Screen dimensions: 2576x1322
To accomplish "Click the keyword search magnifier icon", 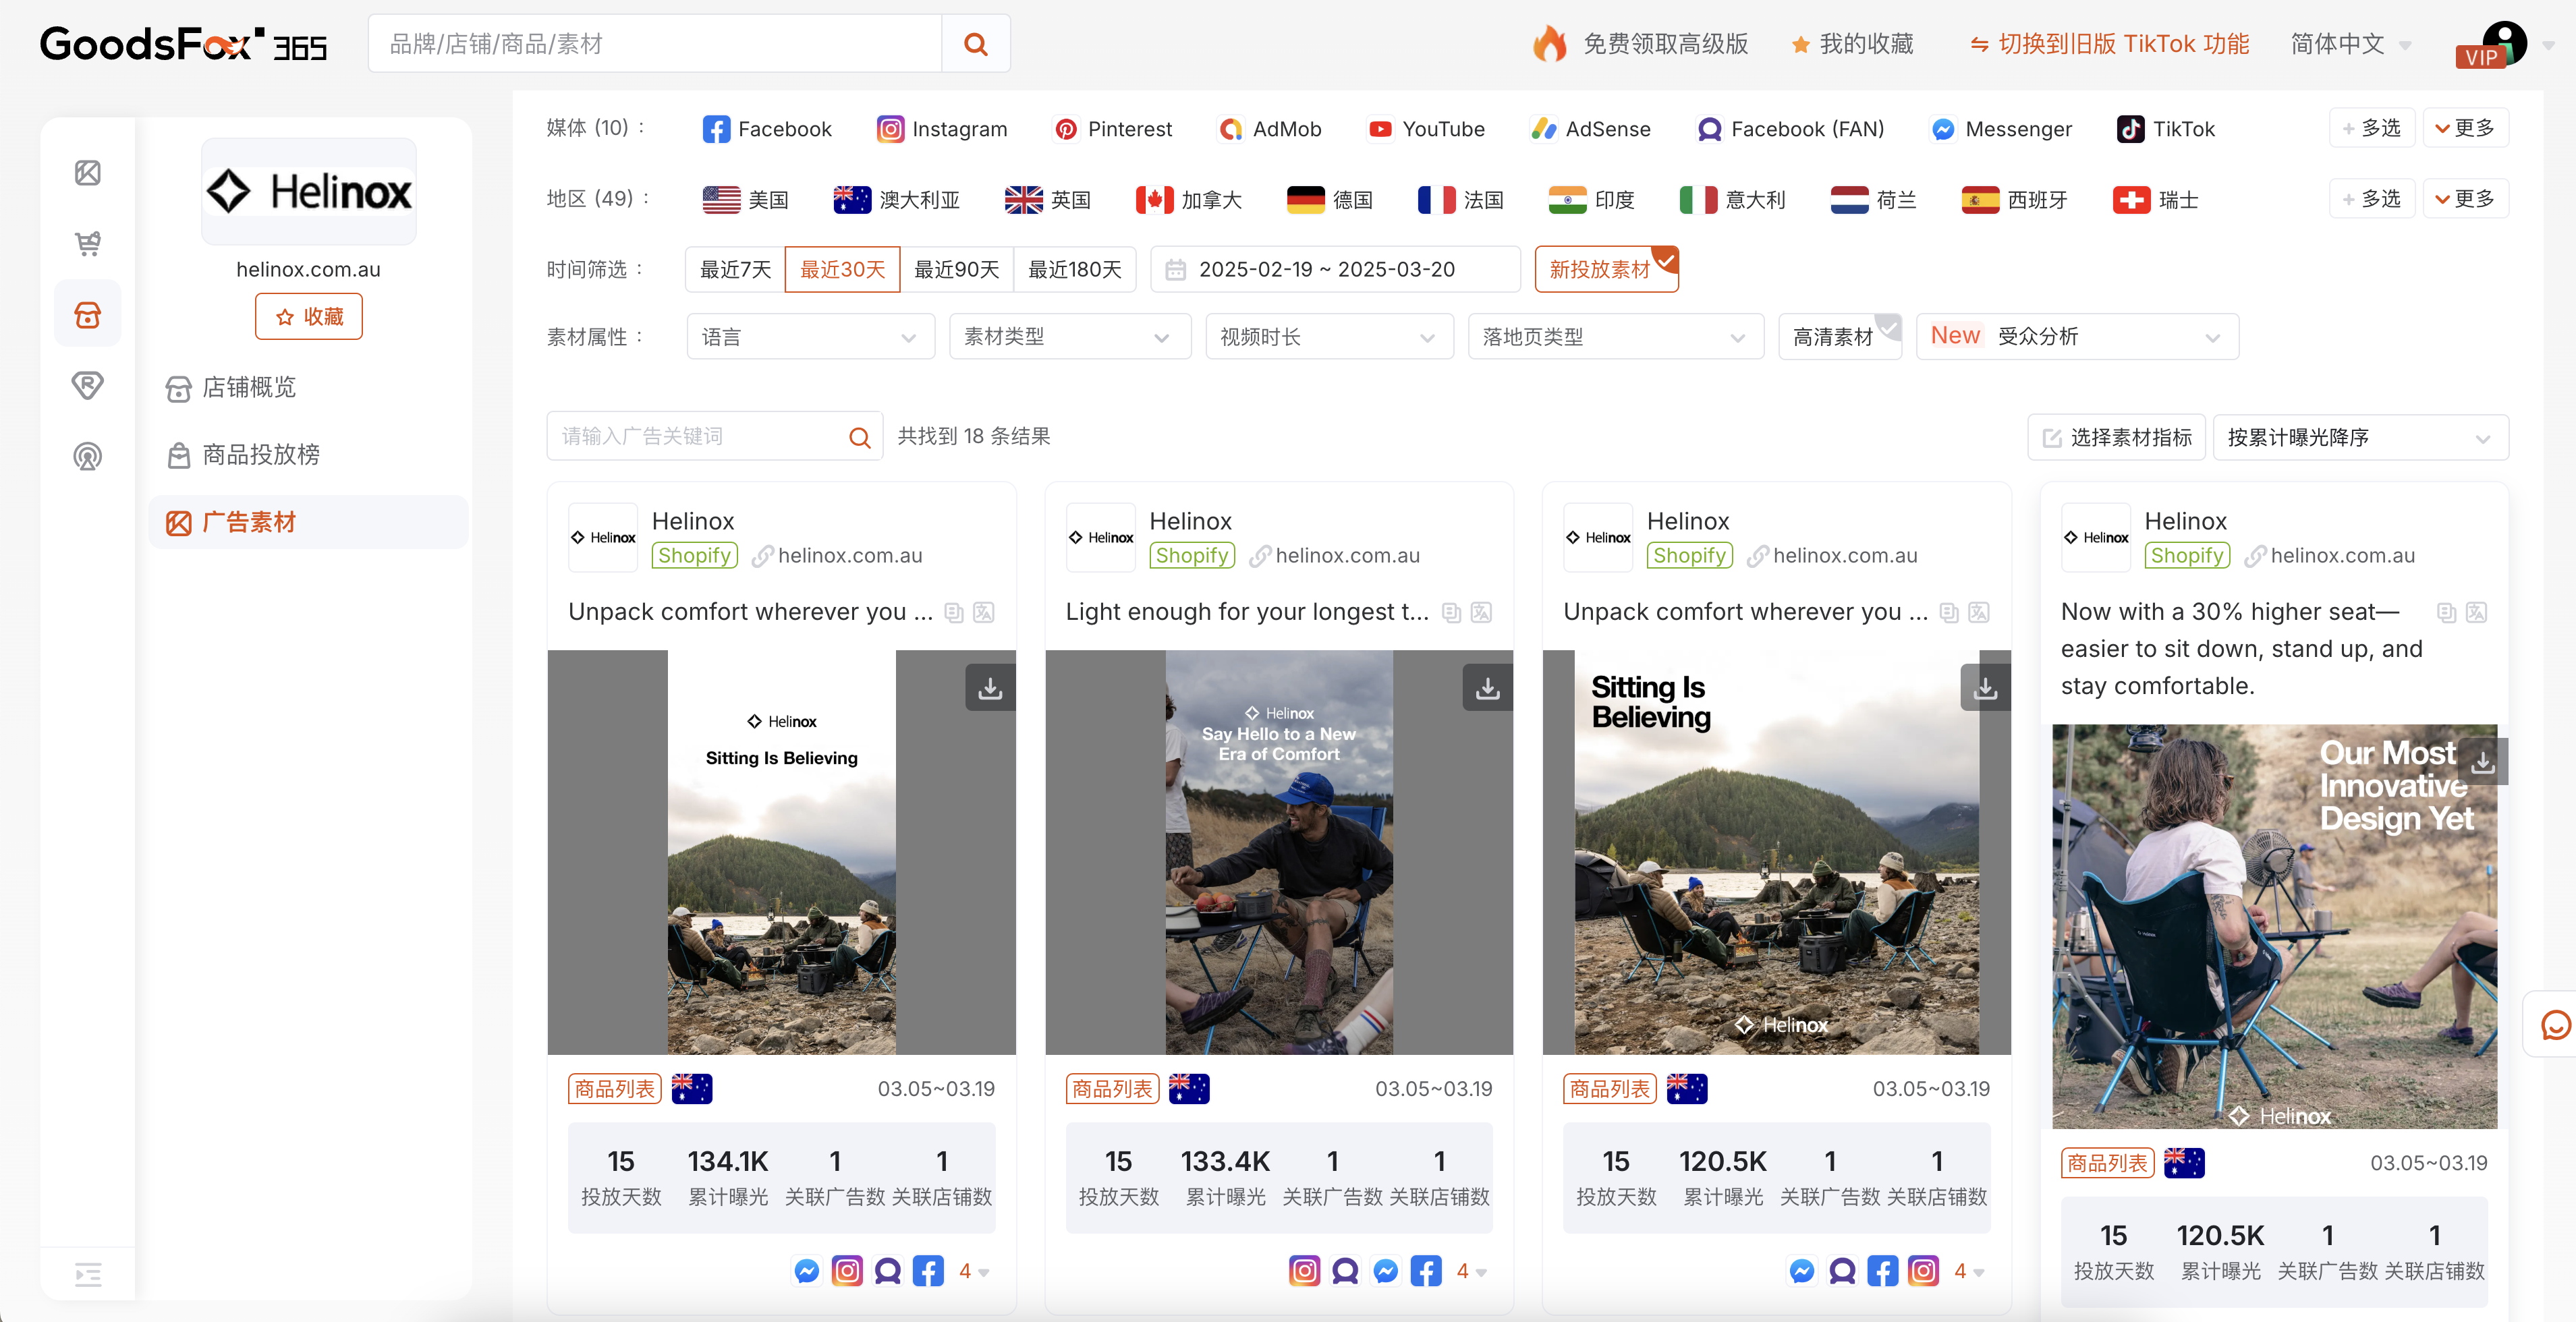I will (x=859, y=437).
